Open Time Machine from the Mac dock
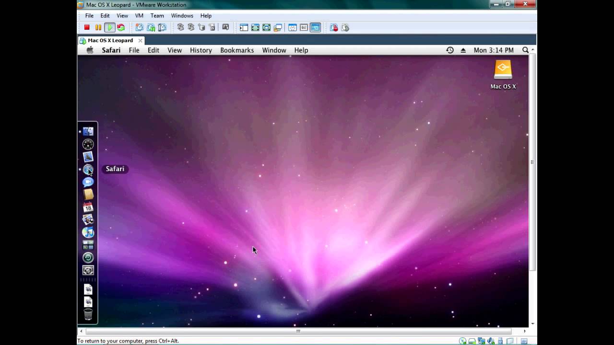Screen dimensions: 614x345 (x=88, y=258)
